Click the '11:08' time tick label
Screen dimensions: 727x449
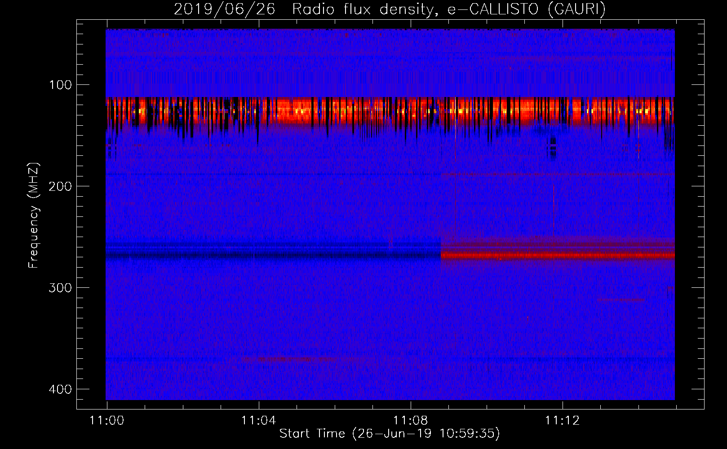pos(410,421)
